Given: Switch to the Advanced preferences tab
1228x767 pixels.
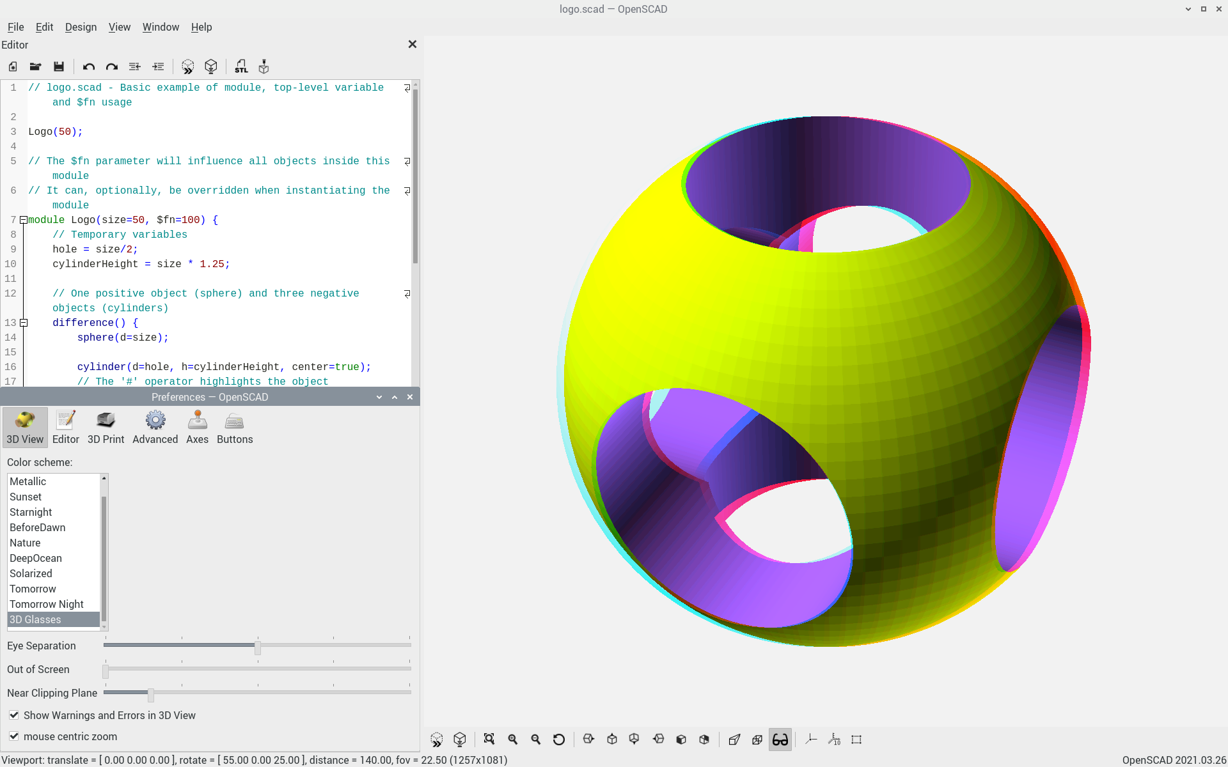Looking at the screenshot, I should pos(155,428).
